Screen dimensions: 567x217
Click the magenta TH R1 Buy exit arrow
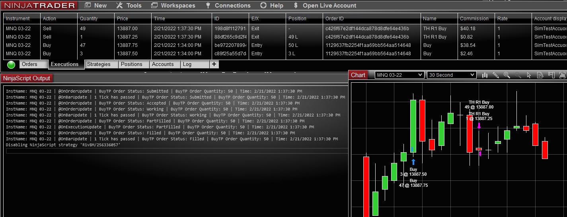[x=479, y=126]
